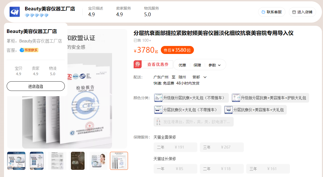
Task: Click 天猫延长保修 label
Action: click(x=165, y=159)
